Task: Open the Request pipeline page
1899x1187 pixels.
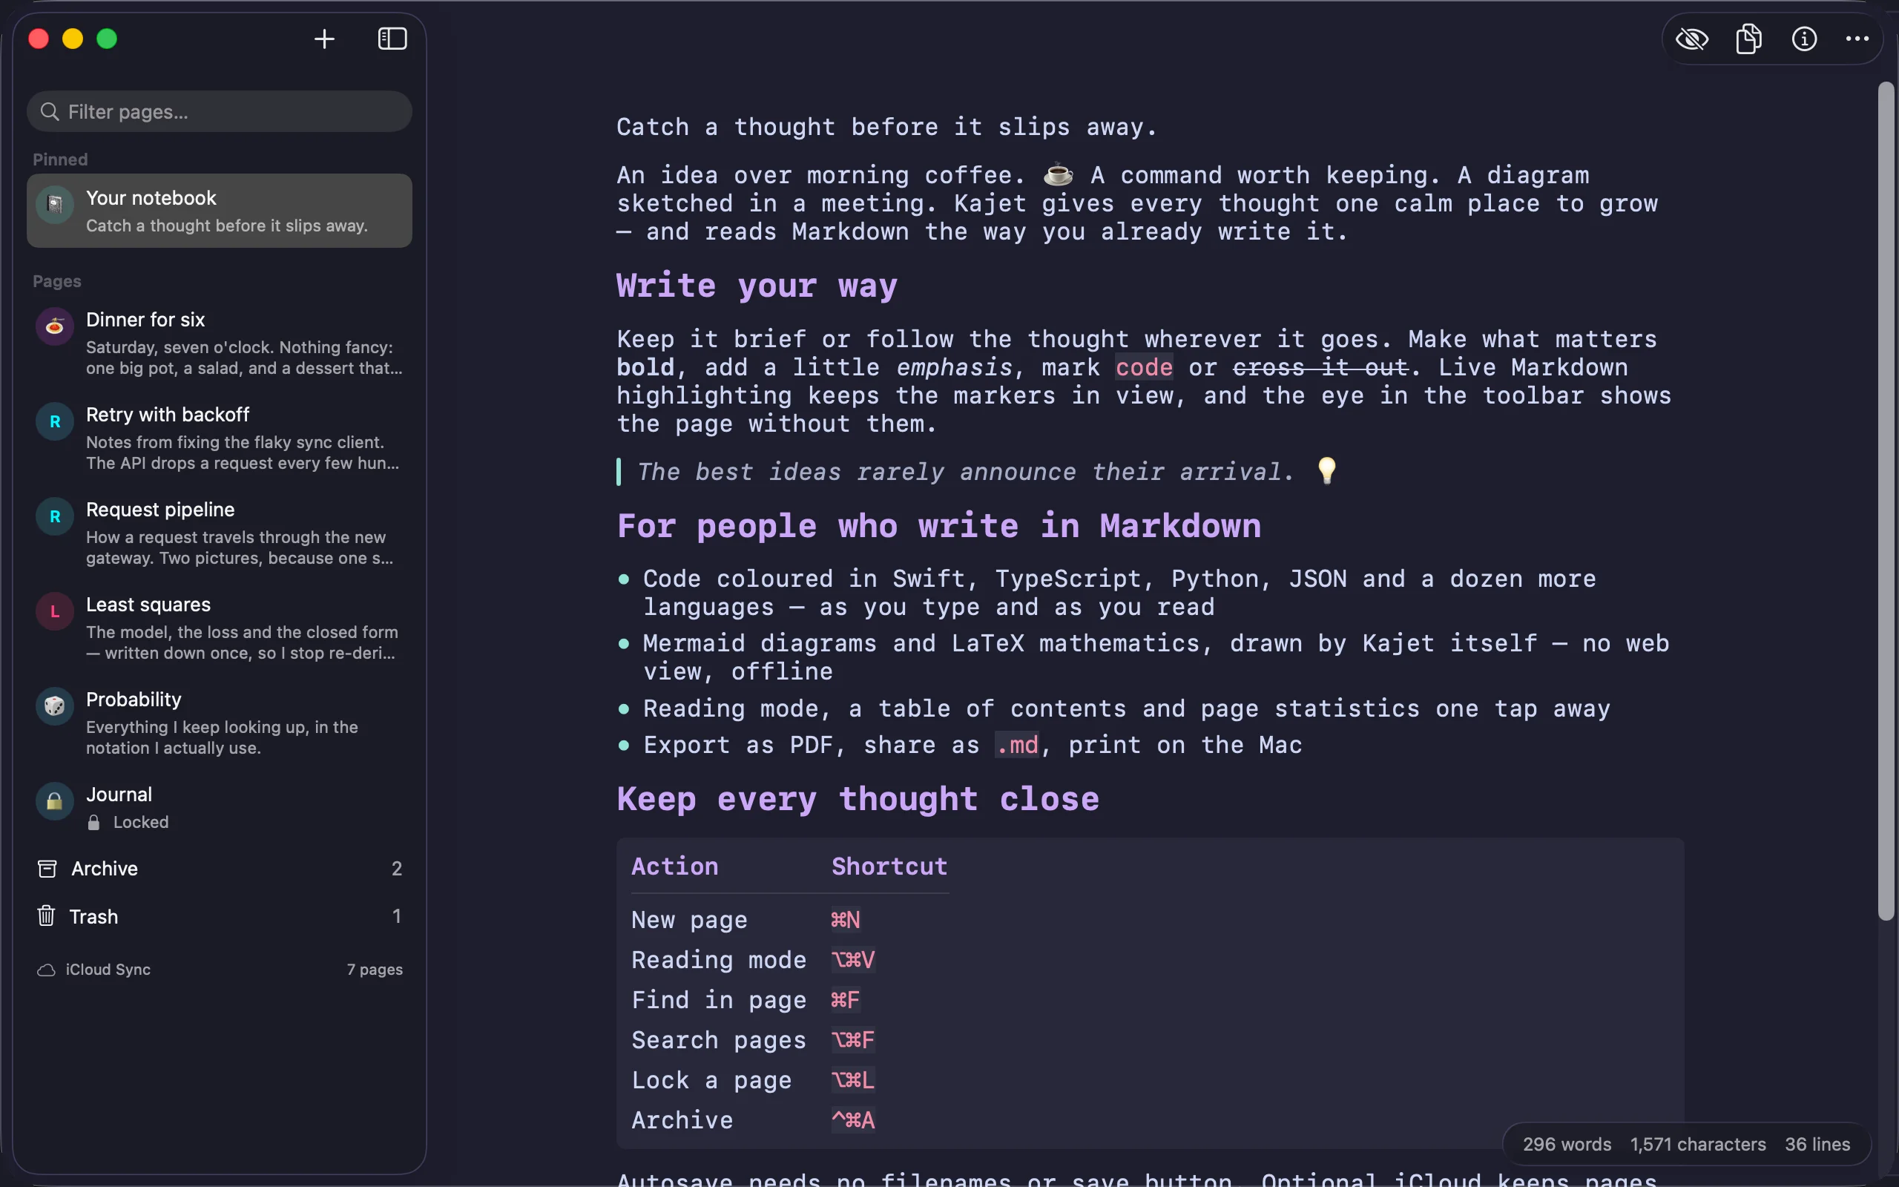Action: point(220,533)
